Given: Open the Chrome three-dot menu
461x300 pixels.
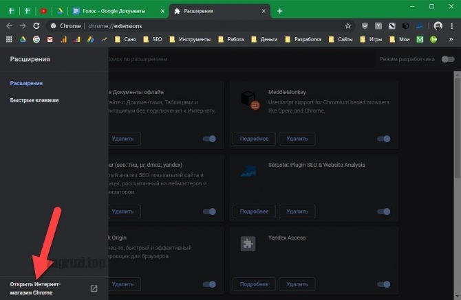Looking at the screenshot, I should tap(452, 26).
